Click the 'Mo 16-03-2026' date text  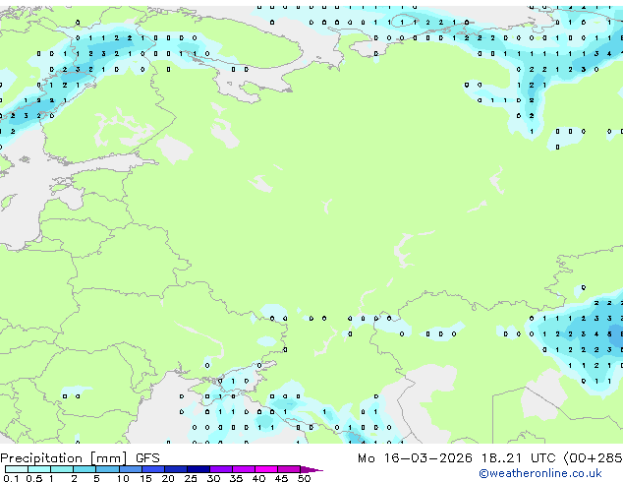415,458
